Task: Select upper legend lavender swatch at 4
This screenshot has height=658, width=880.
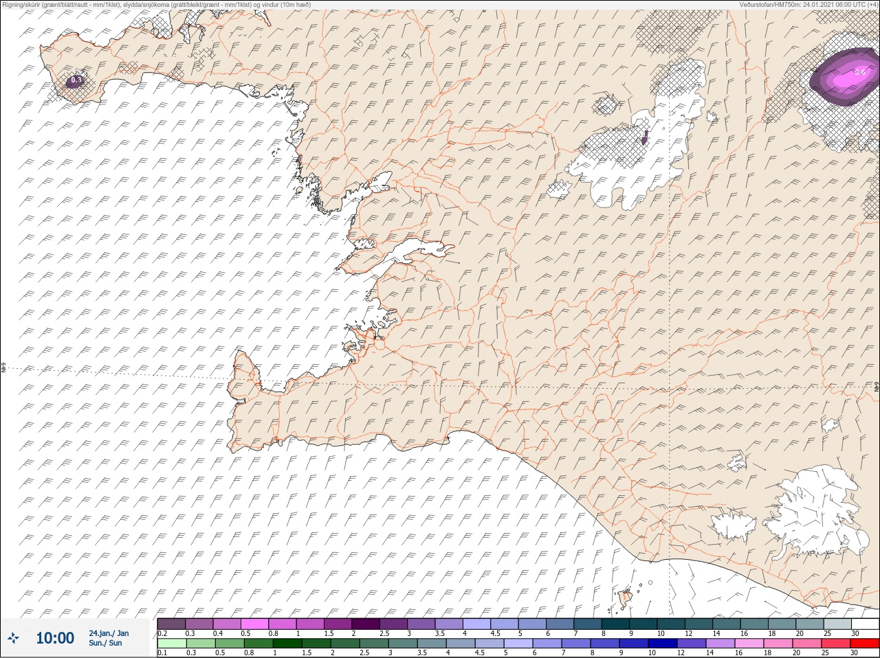Action: coord(478,624)
